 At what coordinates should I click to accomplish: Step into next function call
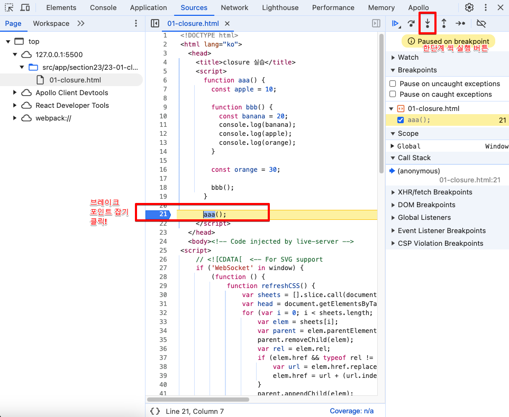click(x=428, y=23)
